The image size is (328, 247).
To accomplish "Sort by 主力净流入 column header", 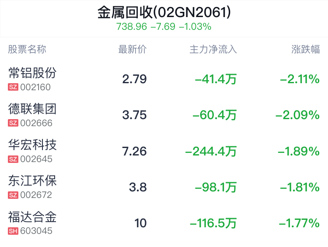I will coord(213,49).
